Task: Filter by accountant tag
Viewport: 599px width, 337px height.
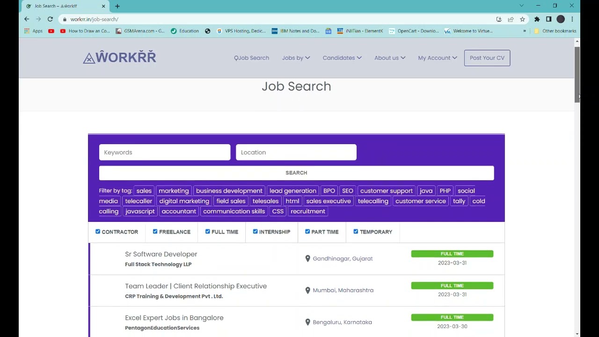Action: [x=179, y=212]
